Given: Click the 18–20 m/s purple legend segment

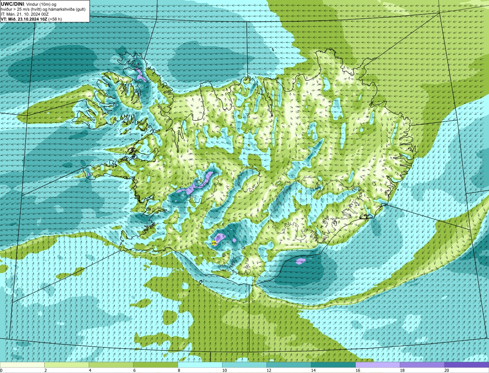Looking at the screenshot, I should [x=422, y=365].
